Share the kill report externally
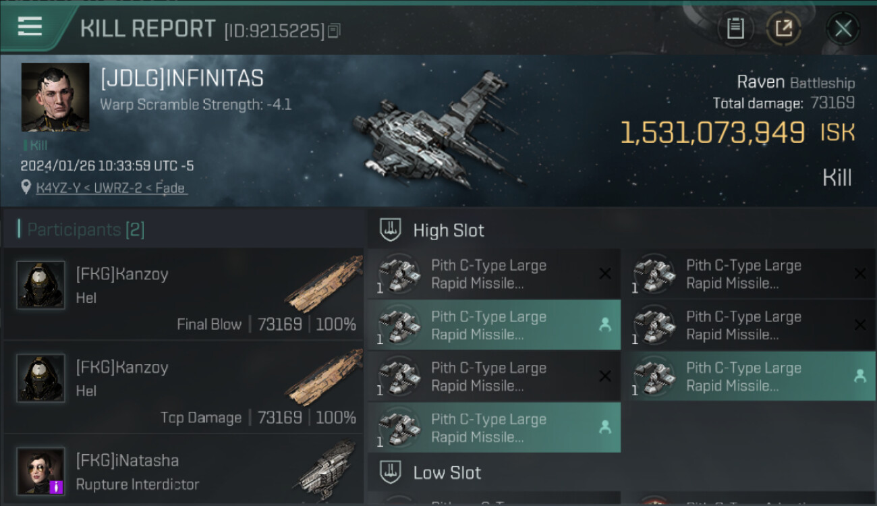877x506 pixels. tap(784, 28)
